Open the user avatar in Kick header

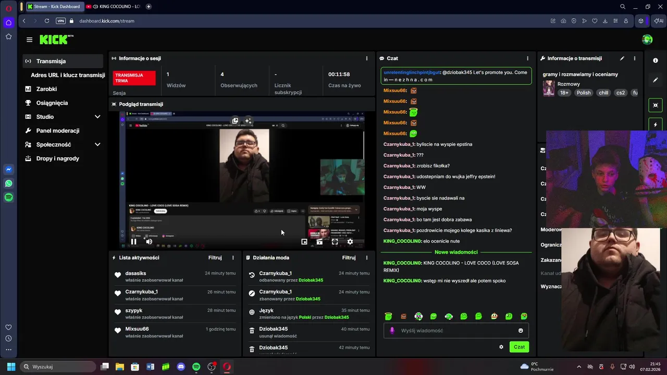647,40
